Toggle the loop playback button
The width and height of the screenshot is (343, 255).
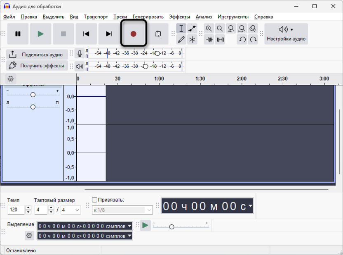(158, 34)
